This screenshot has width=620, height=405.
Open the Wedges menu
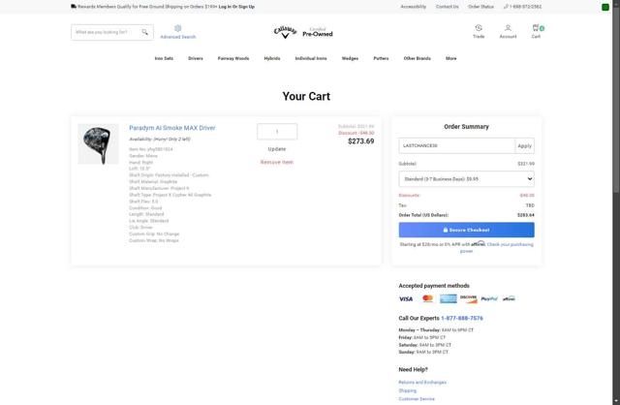click(x=350, y=58)
